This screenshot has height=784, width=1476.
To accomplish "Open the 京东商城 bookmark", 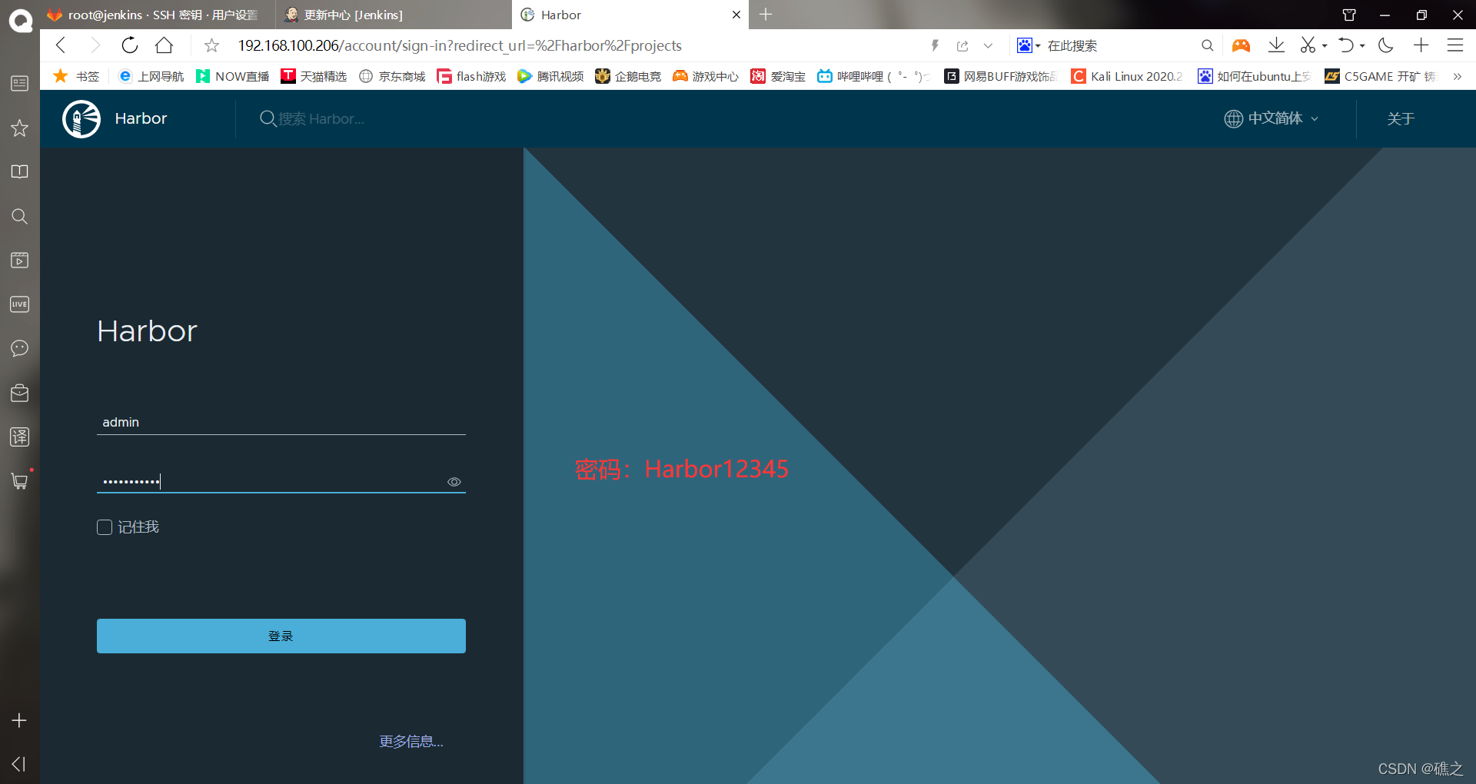I will pyautogui.click(x=392, y=76).
